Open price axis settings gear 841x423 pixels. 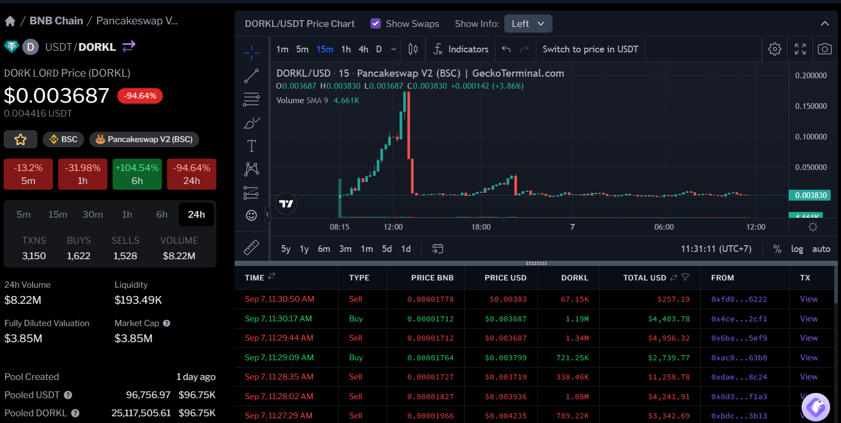(x=813, y=227)
